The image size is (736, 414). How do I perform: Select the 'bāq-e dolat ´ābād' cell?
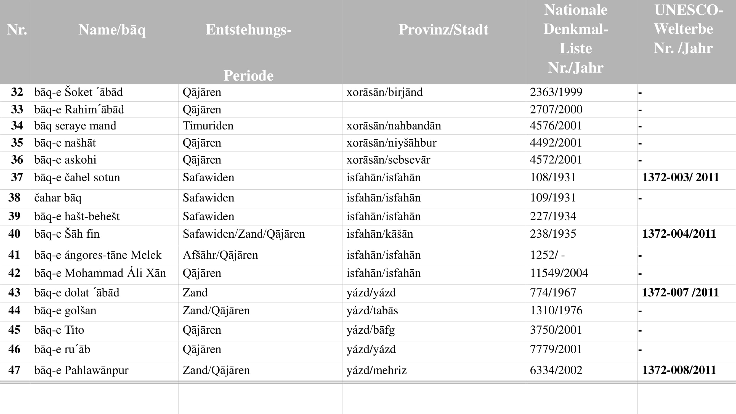pyautogui.click(x=76, y=293)
